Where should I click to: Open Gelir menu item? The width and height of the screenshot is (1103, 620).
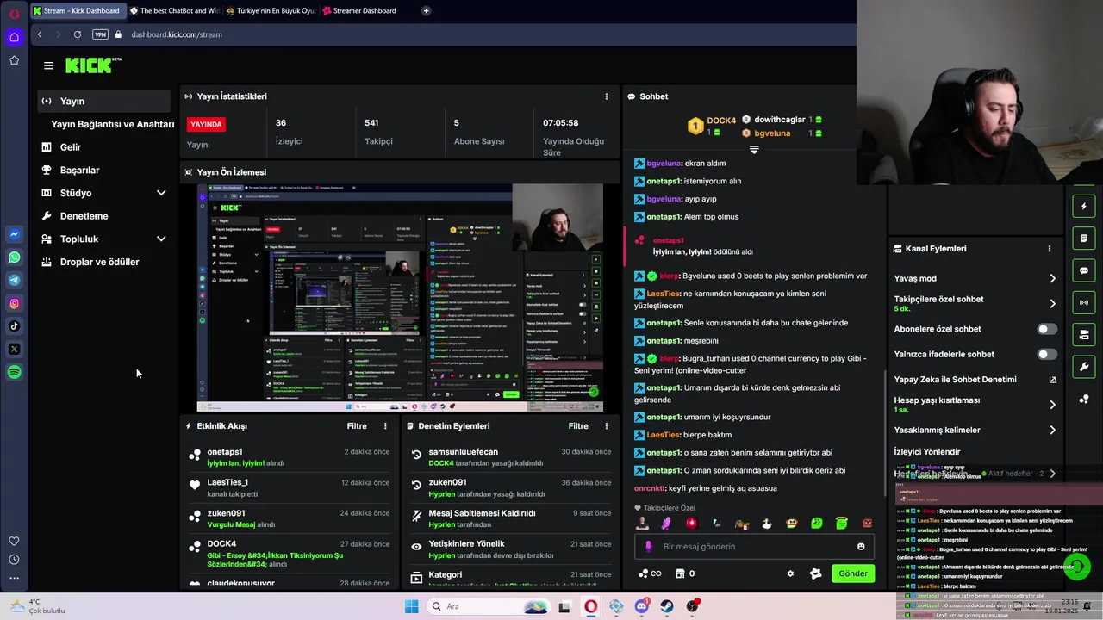tap(71, 147)
